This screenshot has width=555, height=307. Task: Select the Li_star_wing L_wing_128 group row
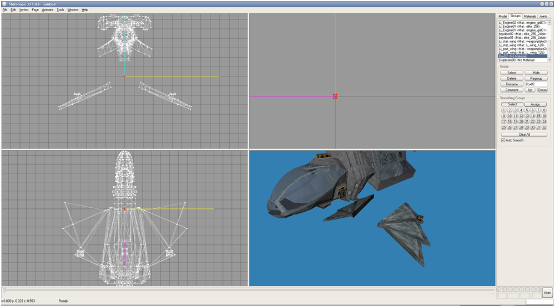coord(522,45)
